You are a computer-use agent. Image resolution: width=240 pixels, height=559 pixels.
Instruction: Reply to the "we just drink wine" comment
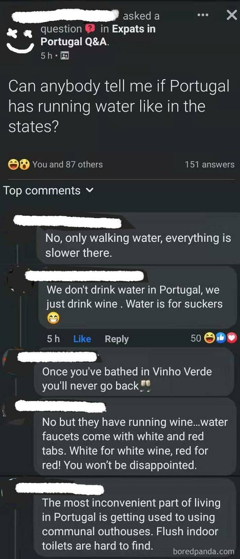point(117,339)
